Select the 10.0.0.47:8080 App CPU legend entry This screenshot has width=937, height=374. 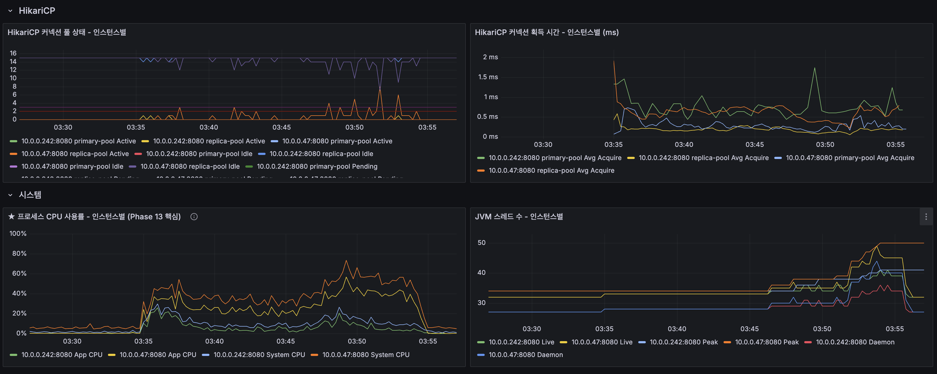coord(158,355)
